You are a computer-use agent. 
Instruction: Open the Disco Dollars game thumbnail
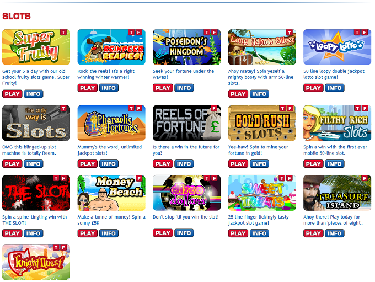[186, 193]
